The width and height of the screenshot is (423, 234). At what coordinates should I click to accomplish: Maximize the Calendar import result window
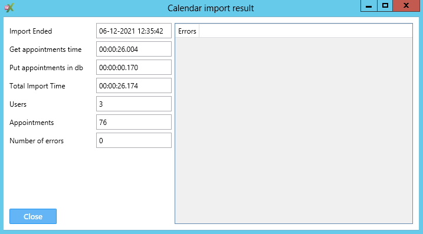click(x=385, y=6)
